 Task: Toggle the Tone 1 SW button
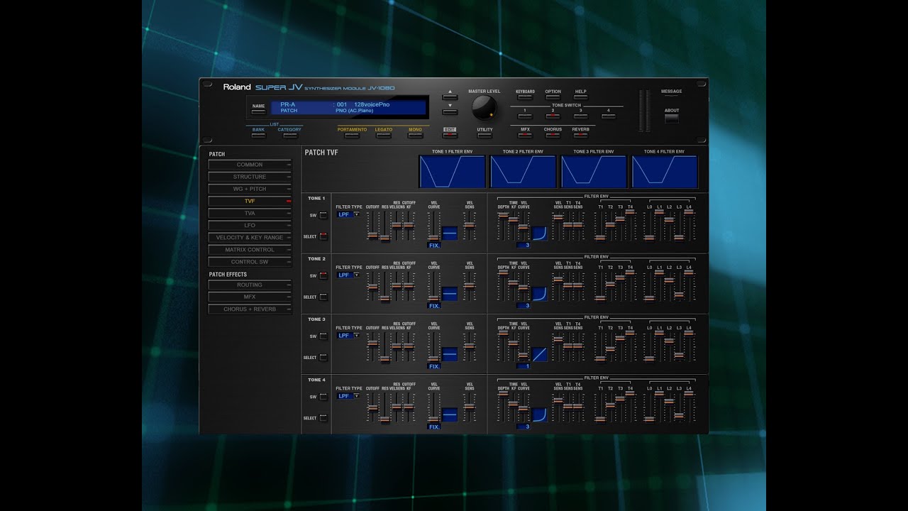[x=323, y=215]
